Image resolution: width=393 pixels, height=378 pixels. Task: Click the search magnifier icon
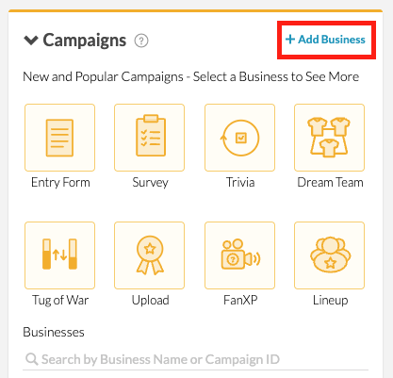pos(32,359)
